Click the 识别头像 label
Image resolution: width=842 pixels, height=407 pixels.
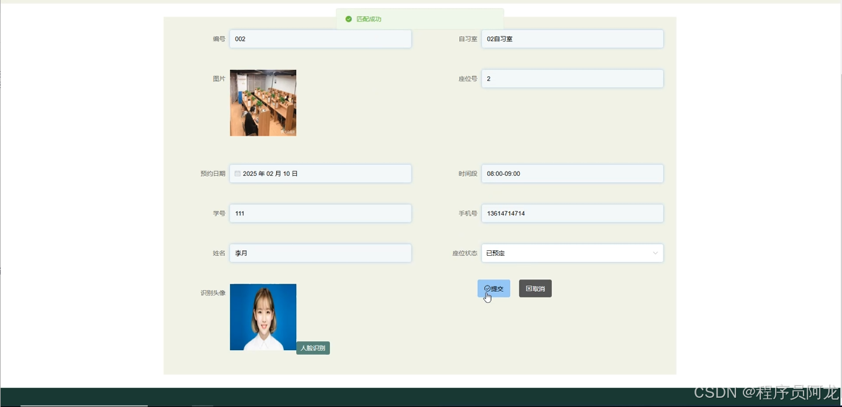213,293
